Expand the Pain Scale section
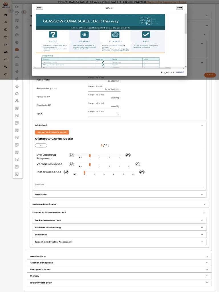 click(119, 194)
